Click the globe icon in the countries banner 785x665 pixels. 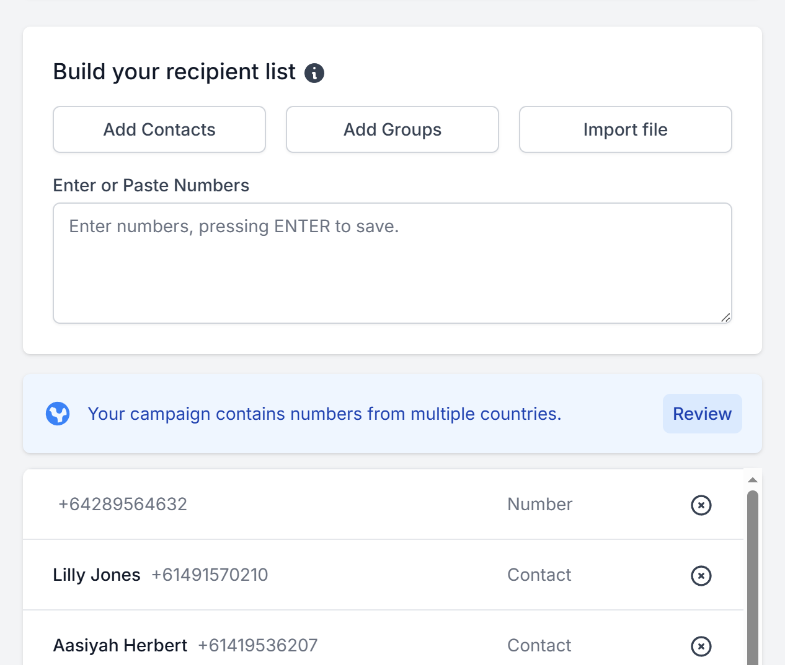point(58,414)
